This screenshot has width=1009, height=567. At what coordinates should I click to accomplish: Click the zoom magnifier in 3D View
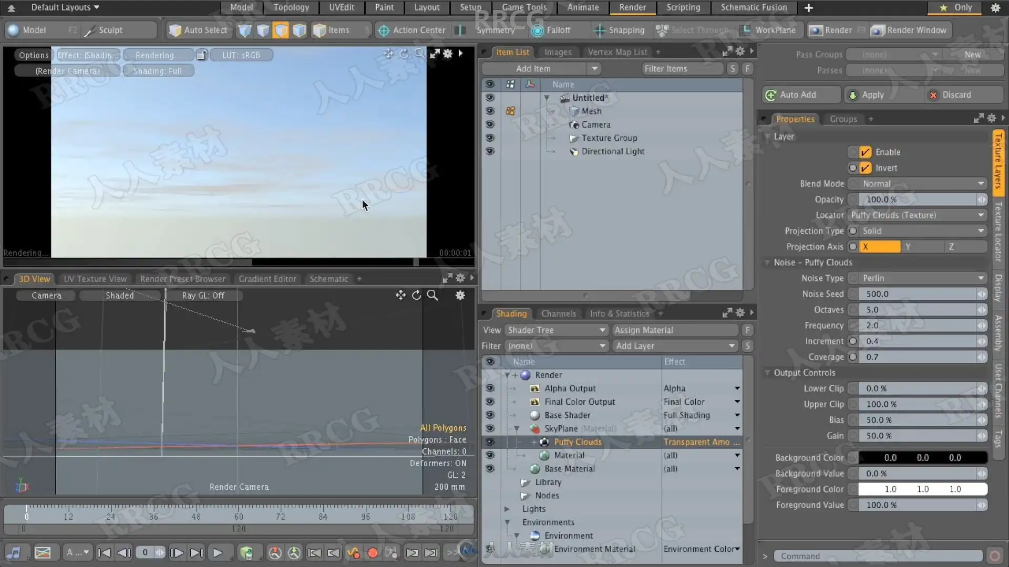(x=433, y=296)
